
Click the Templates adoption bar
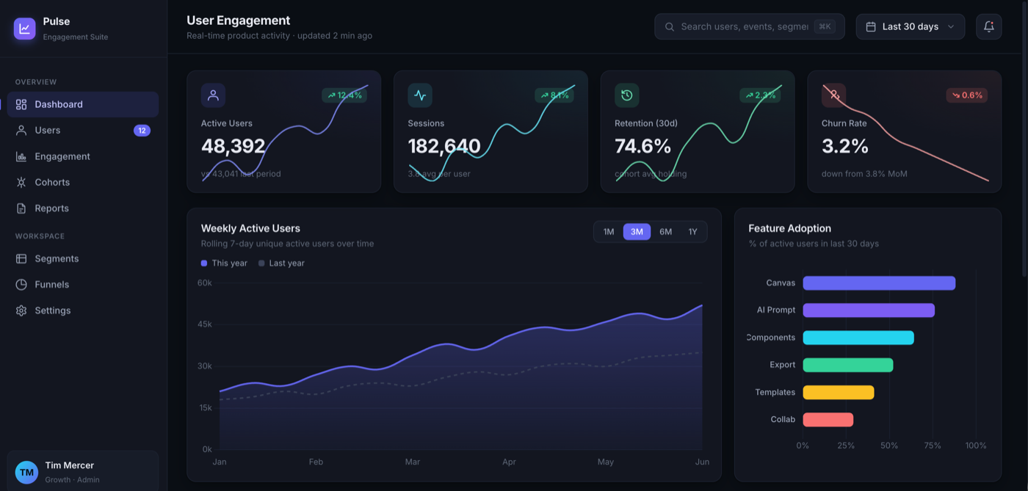coord(839,393)
